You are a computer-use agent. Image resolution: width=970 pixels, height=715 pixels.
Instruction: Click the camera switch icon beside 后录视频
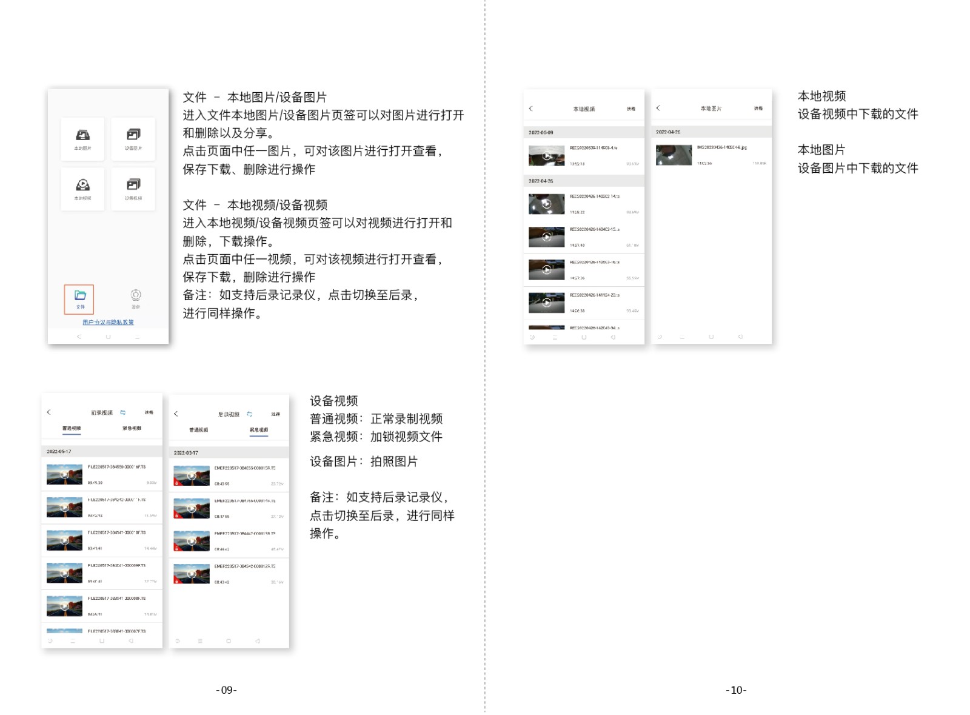coord(250,414)
